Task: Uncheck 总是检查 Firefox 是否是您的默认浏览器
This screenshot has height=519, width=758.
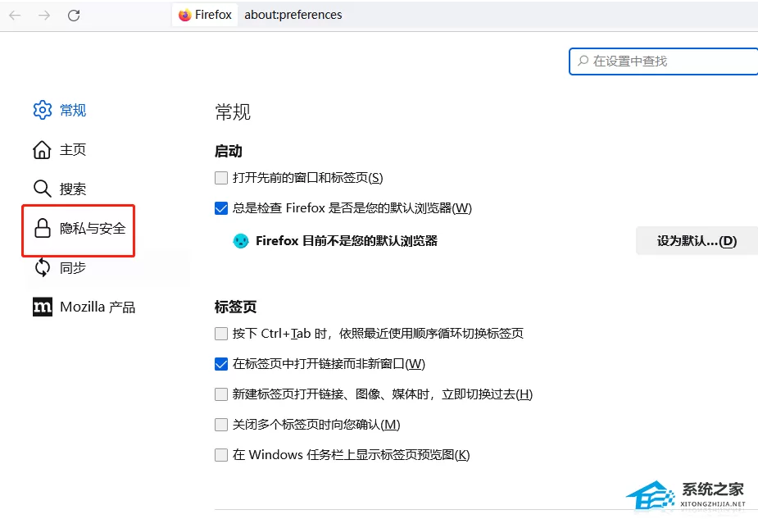Action: [221, 208]
